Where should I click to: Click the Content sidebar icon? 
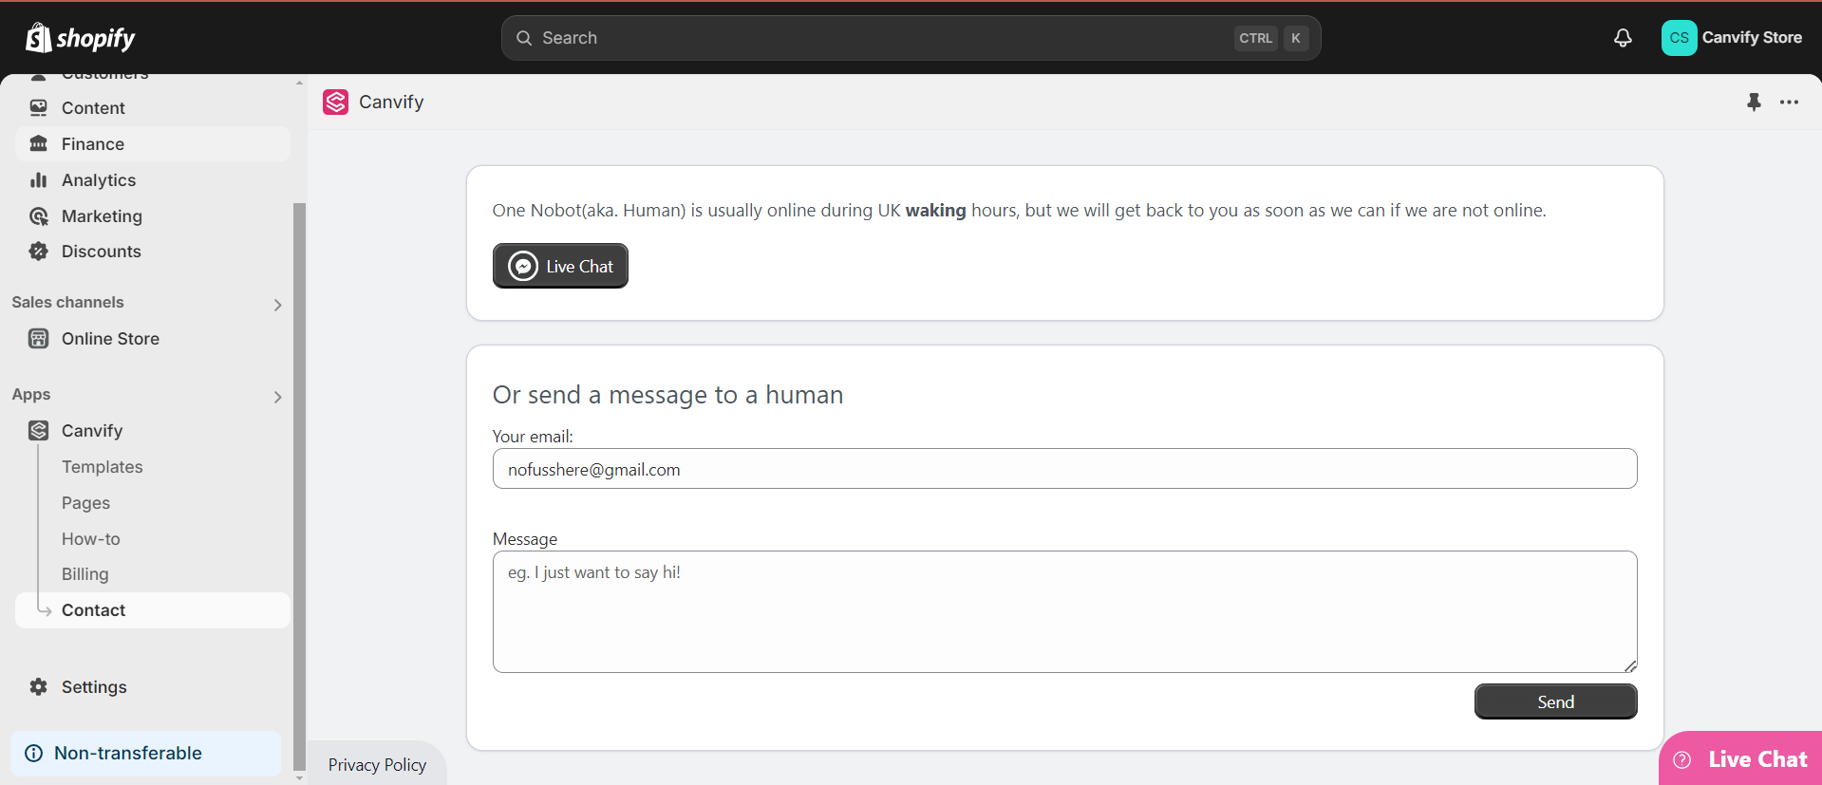pos(38,108)
